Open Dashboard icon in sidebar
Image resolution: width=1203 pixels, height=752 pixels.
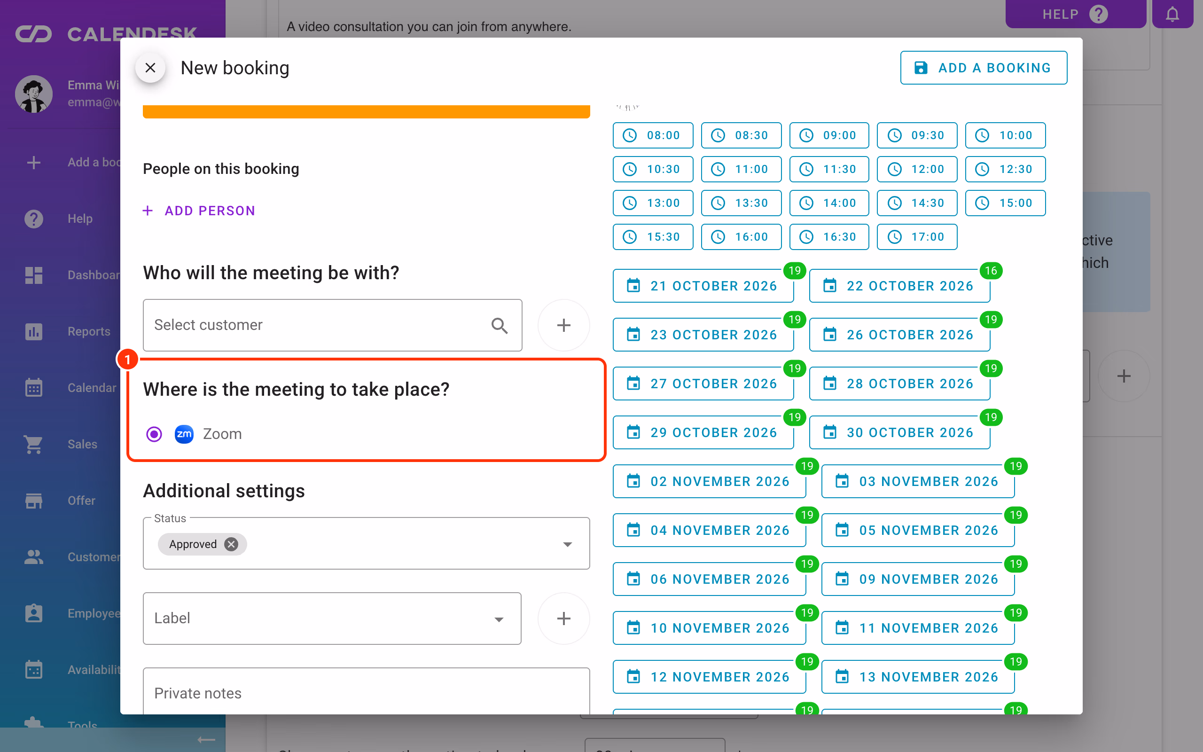pos(34,275)
